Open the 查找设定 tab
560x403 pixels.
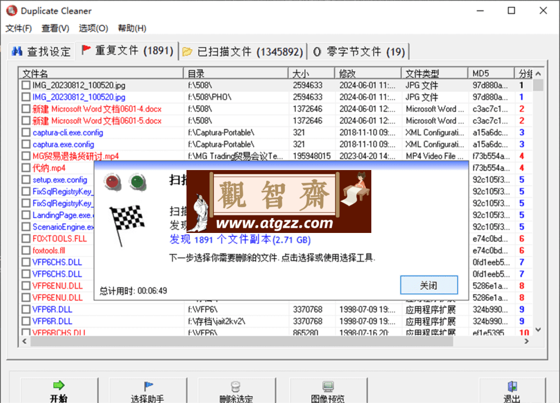click(42, 51)
